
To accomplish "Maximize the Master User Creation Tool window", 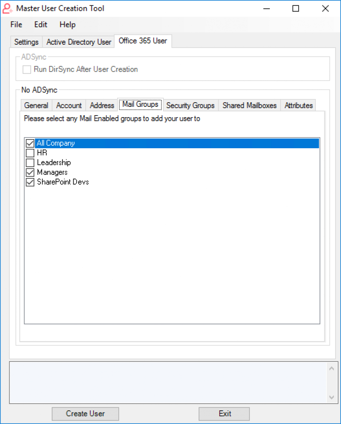I will coord(296,9).
